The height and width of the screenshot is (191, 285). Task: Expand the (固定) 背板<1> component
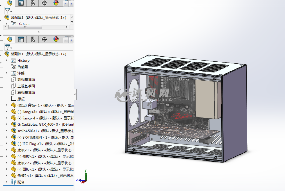(x=6, y=105)
